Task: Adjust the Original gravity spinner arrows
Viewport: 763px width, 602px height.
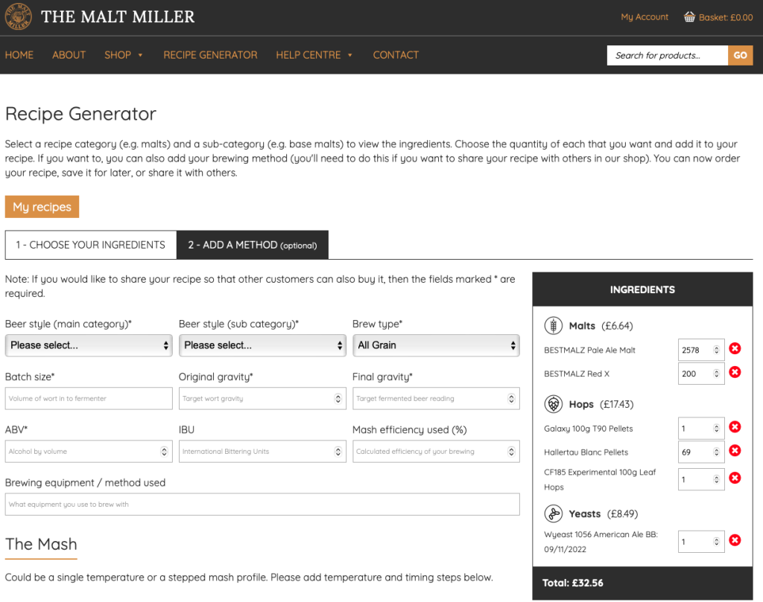Action: (338, 398)
